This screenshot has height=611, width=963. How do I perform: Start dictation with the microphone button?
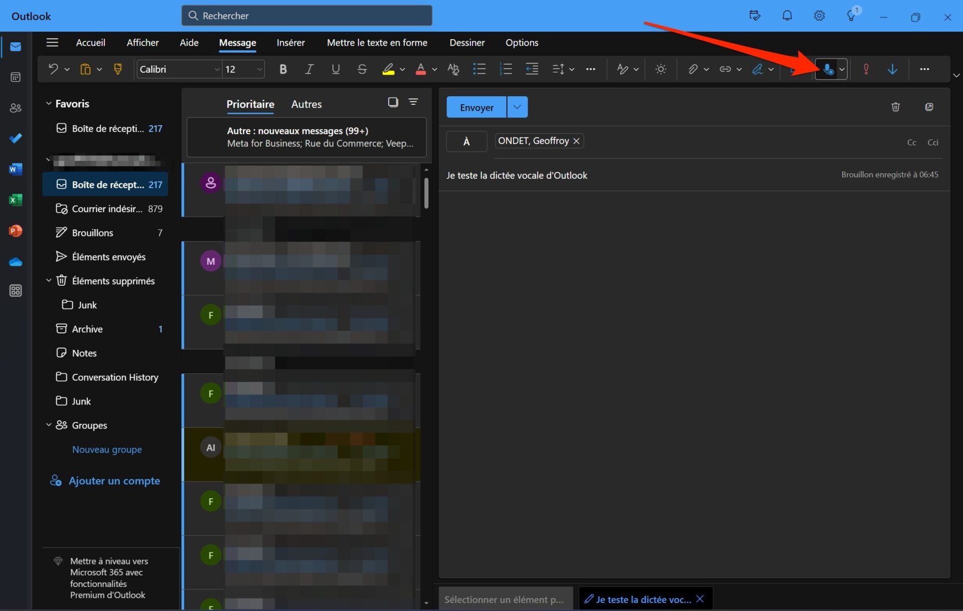828,69
